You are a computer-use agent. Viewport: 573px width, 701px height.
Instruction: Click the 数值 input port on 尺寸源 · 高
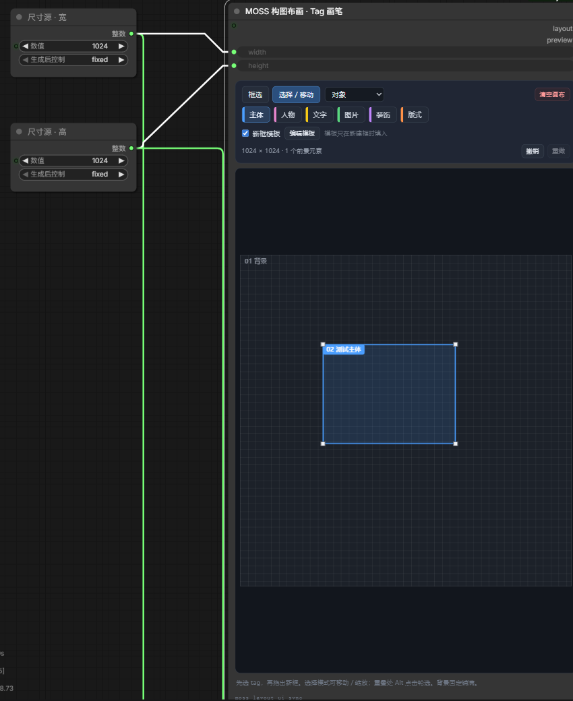(16, 160)
